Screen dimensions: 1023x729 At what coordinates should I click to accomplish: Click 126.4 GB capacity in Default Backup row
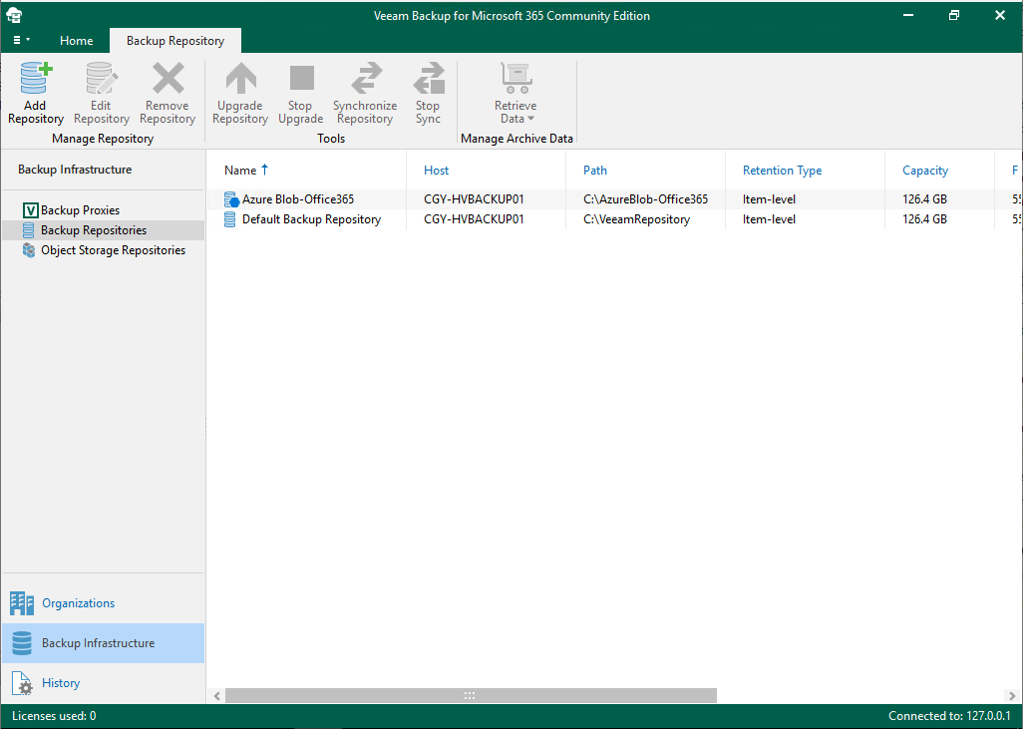click(x=924, y=219)
